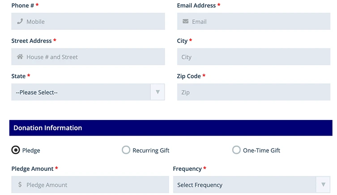Click the dollar sign icon in Pledge Amount
Viewport: 337px width, 195px height.
pos(20,185)
